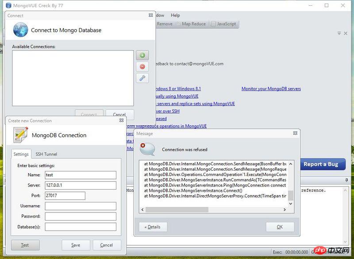Screen dimensions: 354x259
Task: Close the Connect dialog
Action: (x=151, y=15)
